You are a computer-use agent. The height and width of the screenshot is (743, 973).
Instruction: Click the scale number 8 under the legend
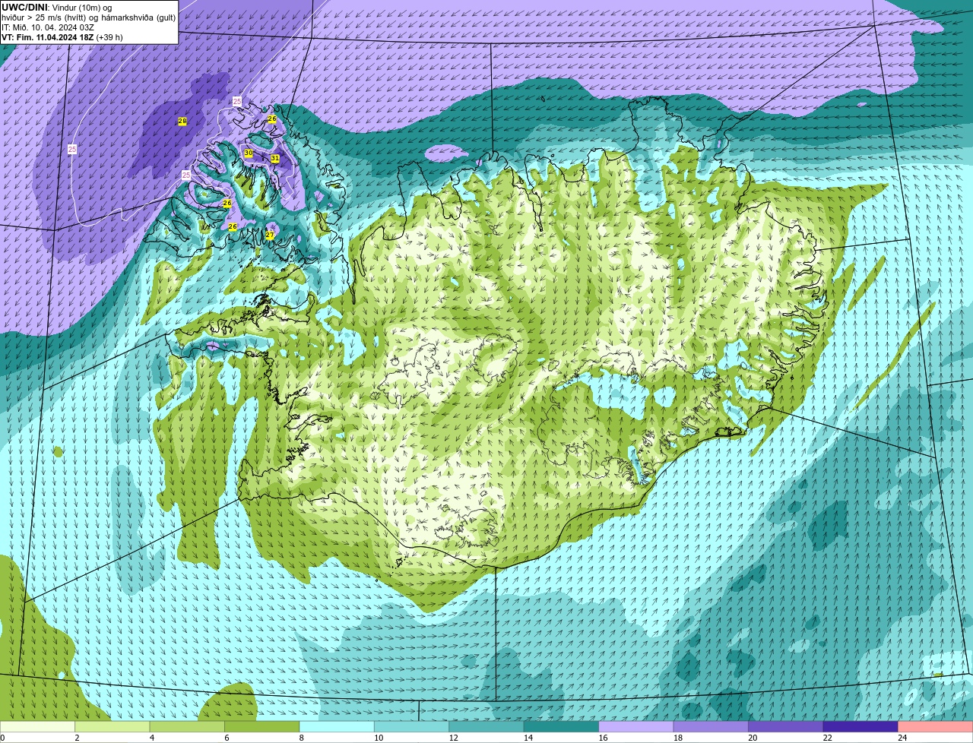[x=302, y=738]
